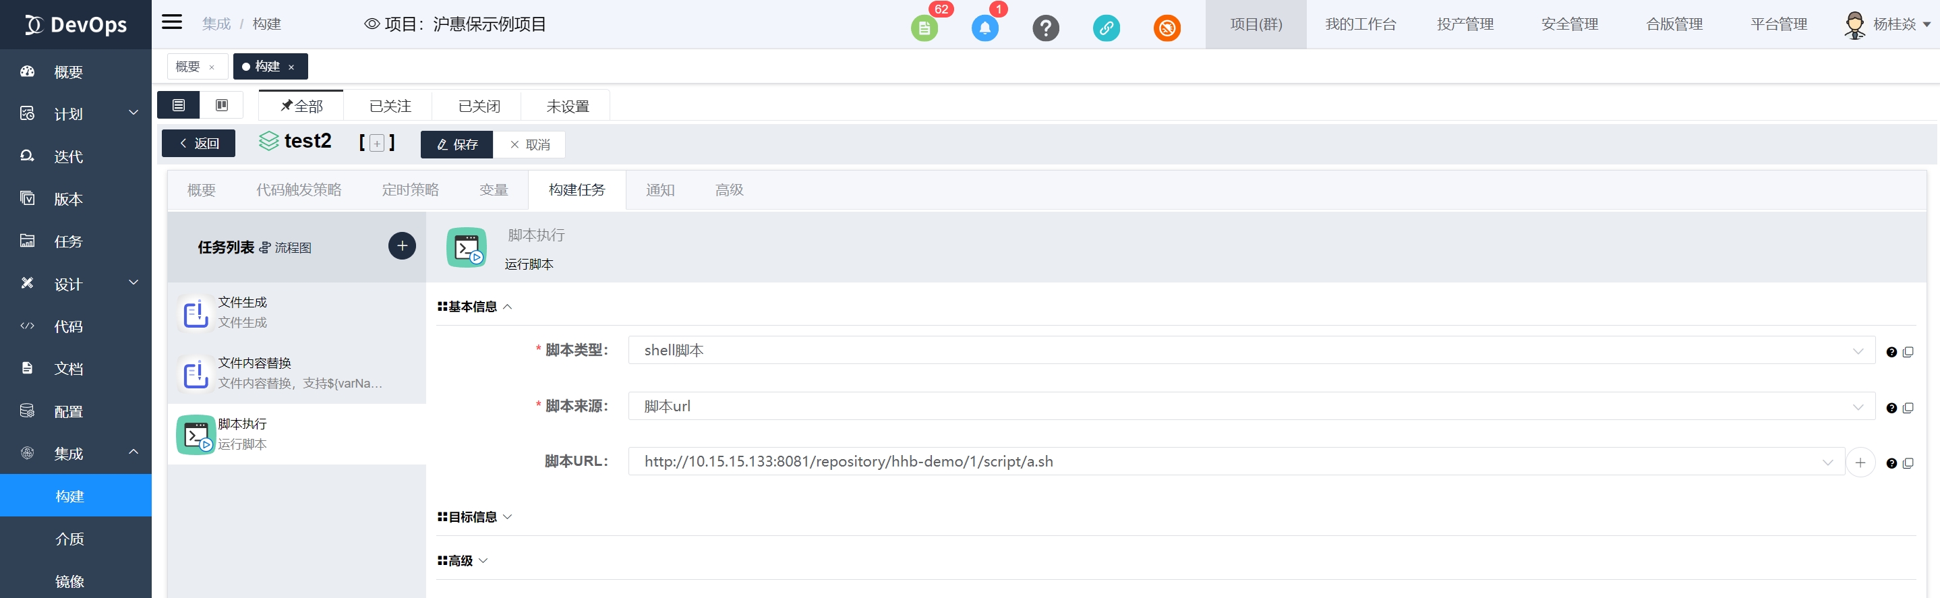
Task: Add a new task with plus button
Action: pyautogui.click(x=402, y=245)
